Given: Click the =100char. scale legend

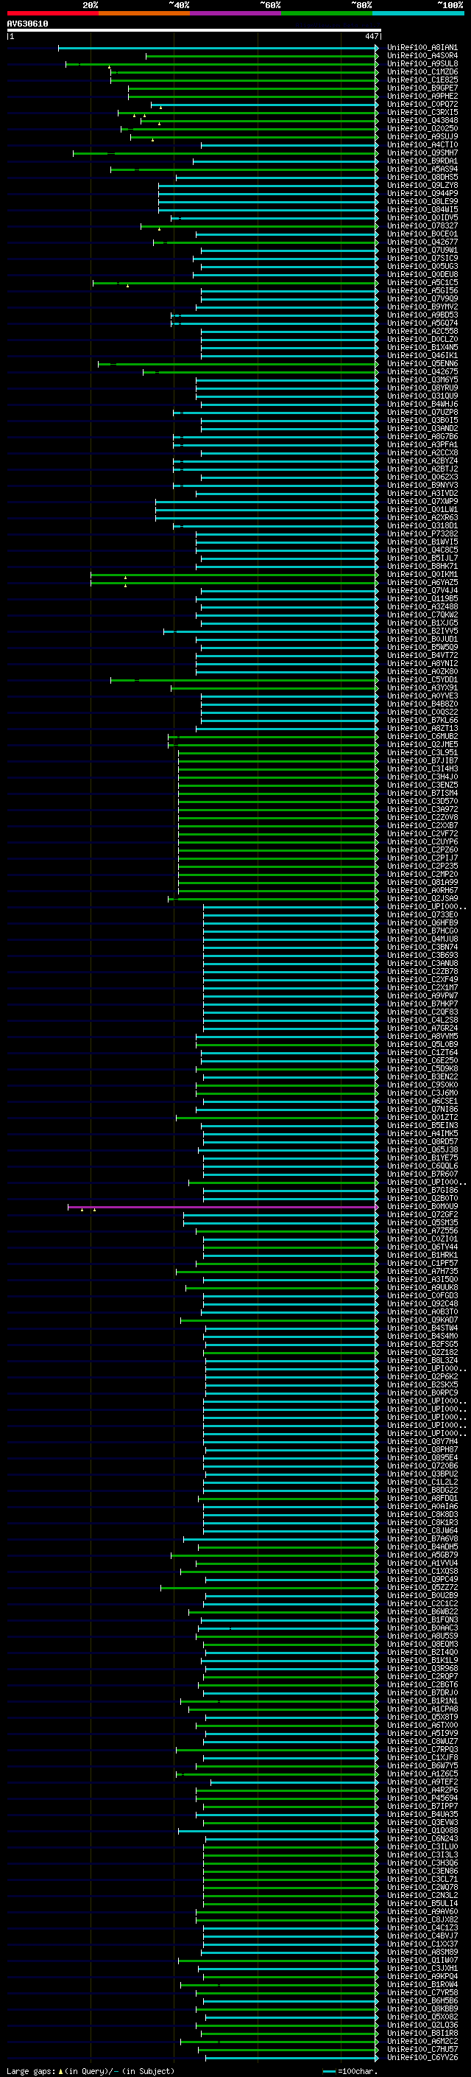Looking at the screenshot, I should pos(350,2071).
